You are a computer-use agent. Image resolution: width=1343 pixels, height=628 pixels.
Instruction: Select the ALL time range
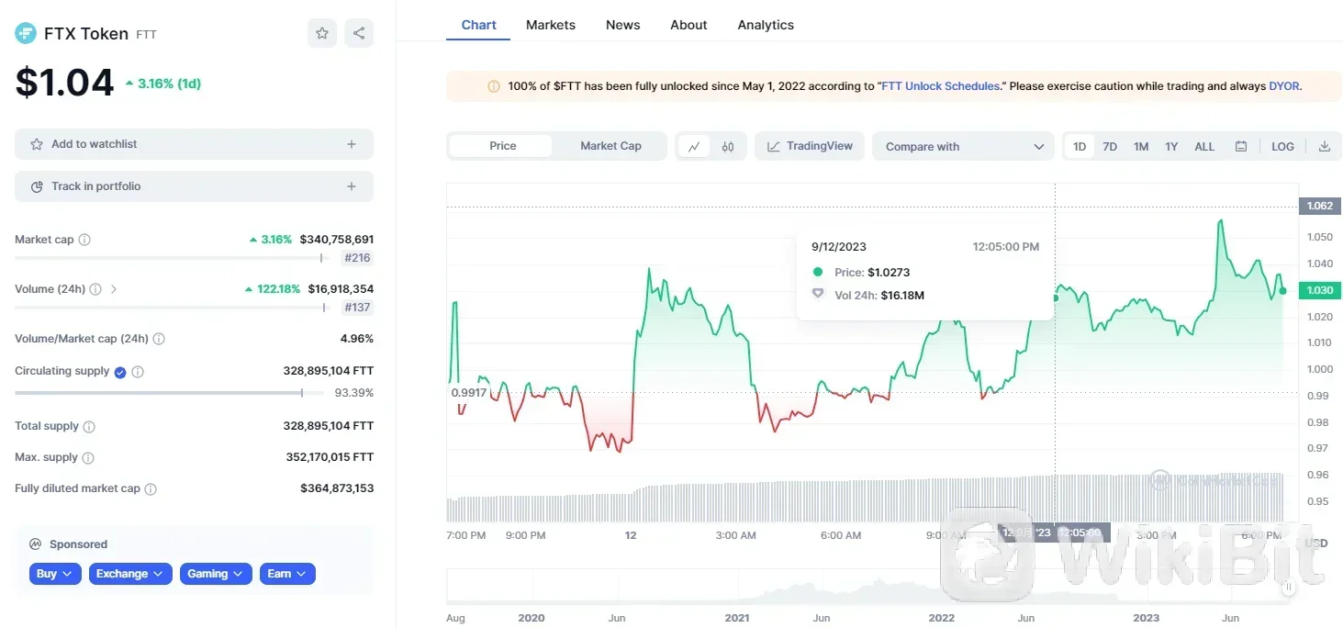[1204, 146]
